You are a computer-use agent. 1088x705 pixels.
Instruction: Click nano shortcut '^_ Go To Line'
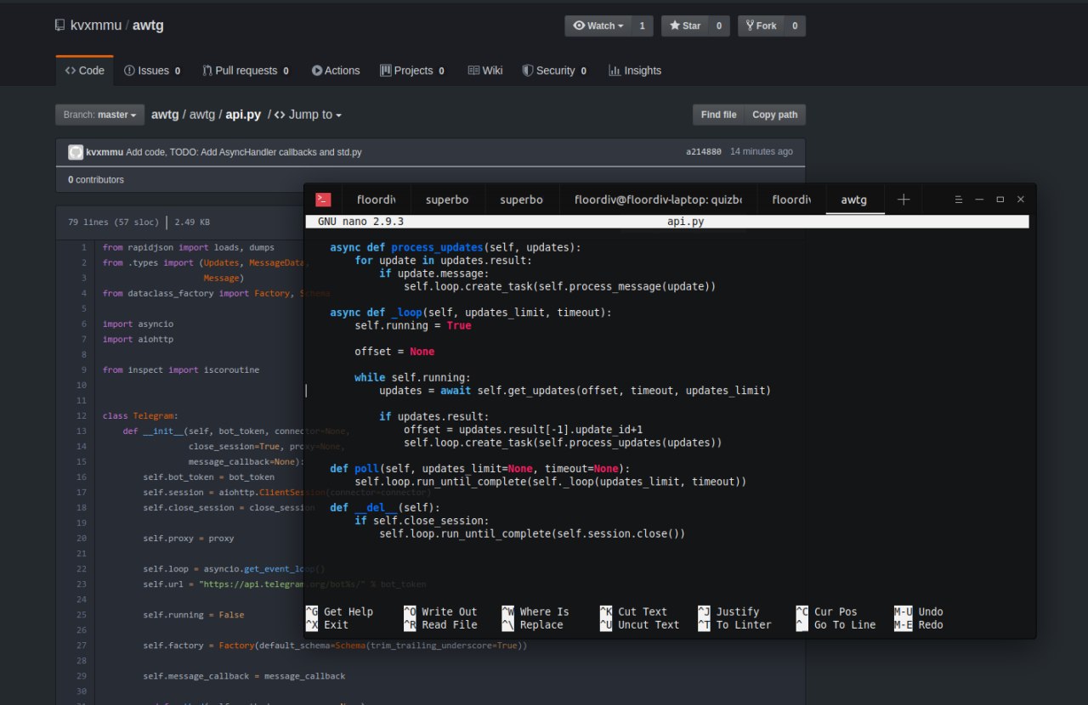tap(836, 624)
